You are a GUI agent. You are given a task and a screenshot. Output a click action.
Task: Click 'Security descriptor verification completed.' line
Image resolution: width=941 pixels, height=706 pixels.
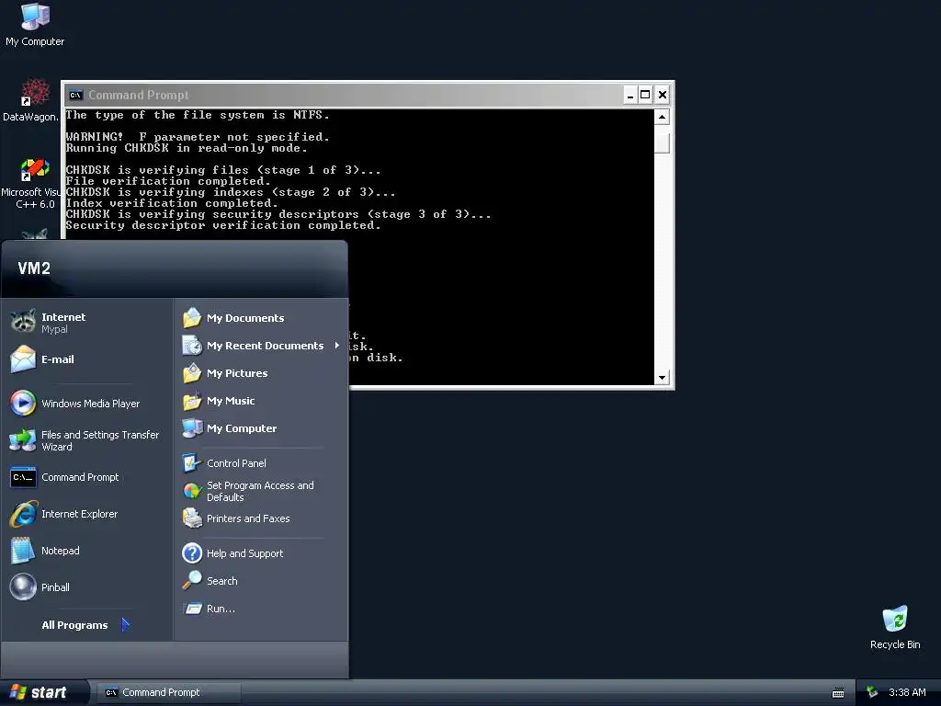pyautogui.click(x=223, y=226)
